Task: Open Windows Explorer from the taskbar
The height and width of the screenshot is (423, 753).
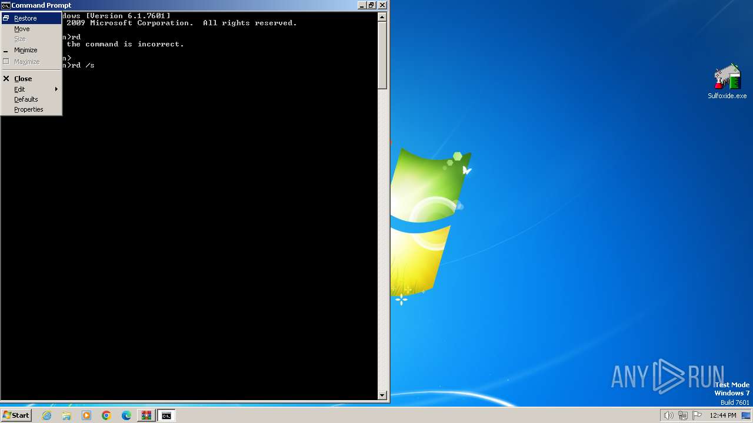Action: [66, 415]
